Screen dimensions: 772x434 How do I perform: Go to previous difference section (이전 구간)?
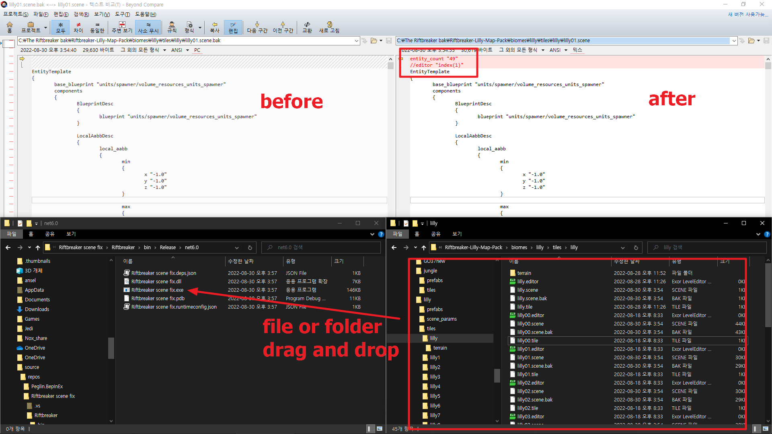coord(283,27)
